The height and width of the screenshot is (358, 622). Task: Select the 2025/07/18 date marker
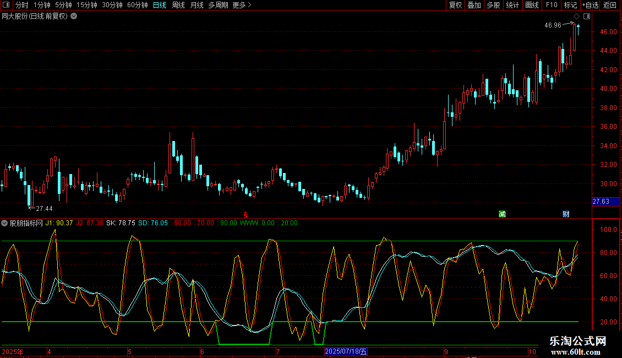[346, 351]
